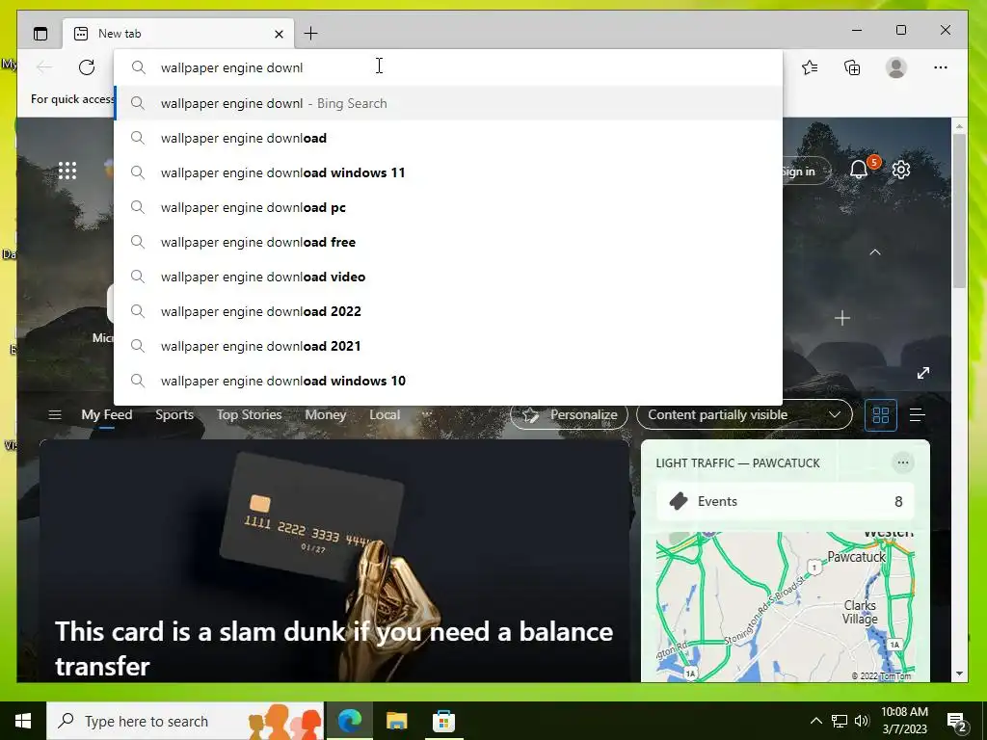This screenshot has width=987, height=740.
Task: Open the Collections icon
Action: (x=852, y=67)
